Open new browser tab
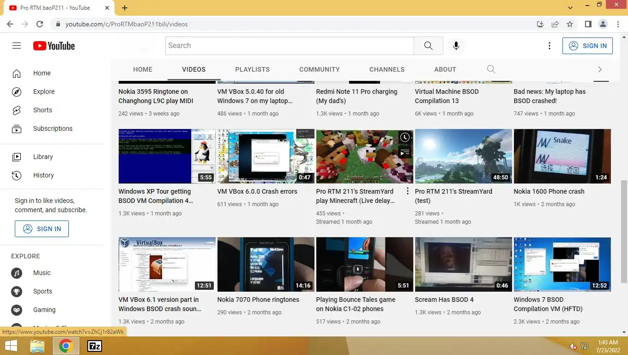The image size is (628, 355). [x=125, y=8]
